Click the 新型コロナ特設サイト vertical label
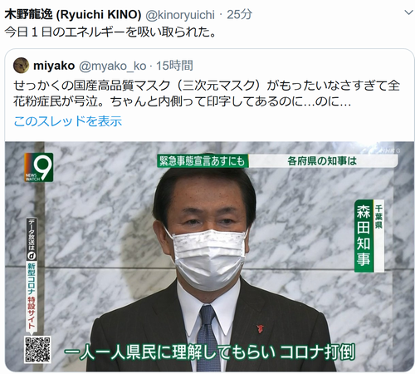 32,296
